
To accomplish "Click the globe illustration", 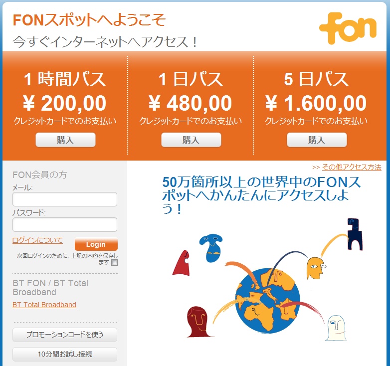I will pyautogui.click(x=268, y=300).
